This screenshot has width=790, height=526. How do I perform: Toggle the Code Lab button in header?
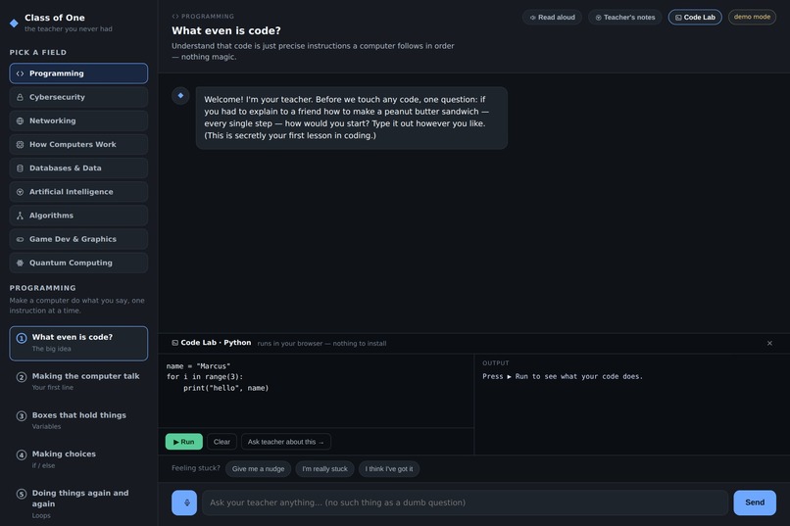(695, 17)
